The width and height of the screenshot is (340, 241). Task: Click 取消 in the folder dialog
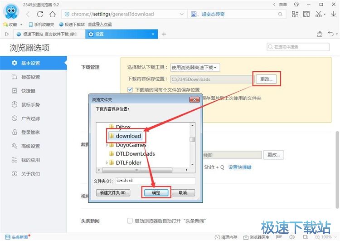(183, 192)
